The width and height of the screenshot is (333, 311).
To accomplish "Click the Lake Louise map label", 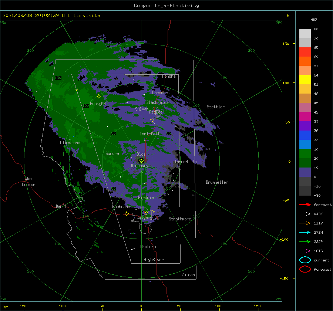I will tap(28, 182).
